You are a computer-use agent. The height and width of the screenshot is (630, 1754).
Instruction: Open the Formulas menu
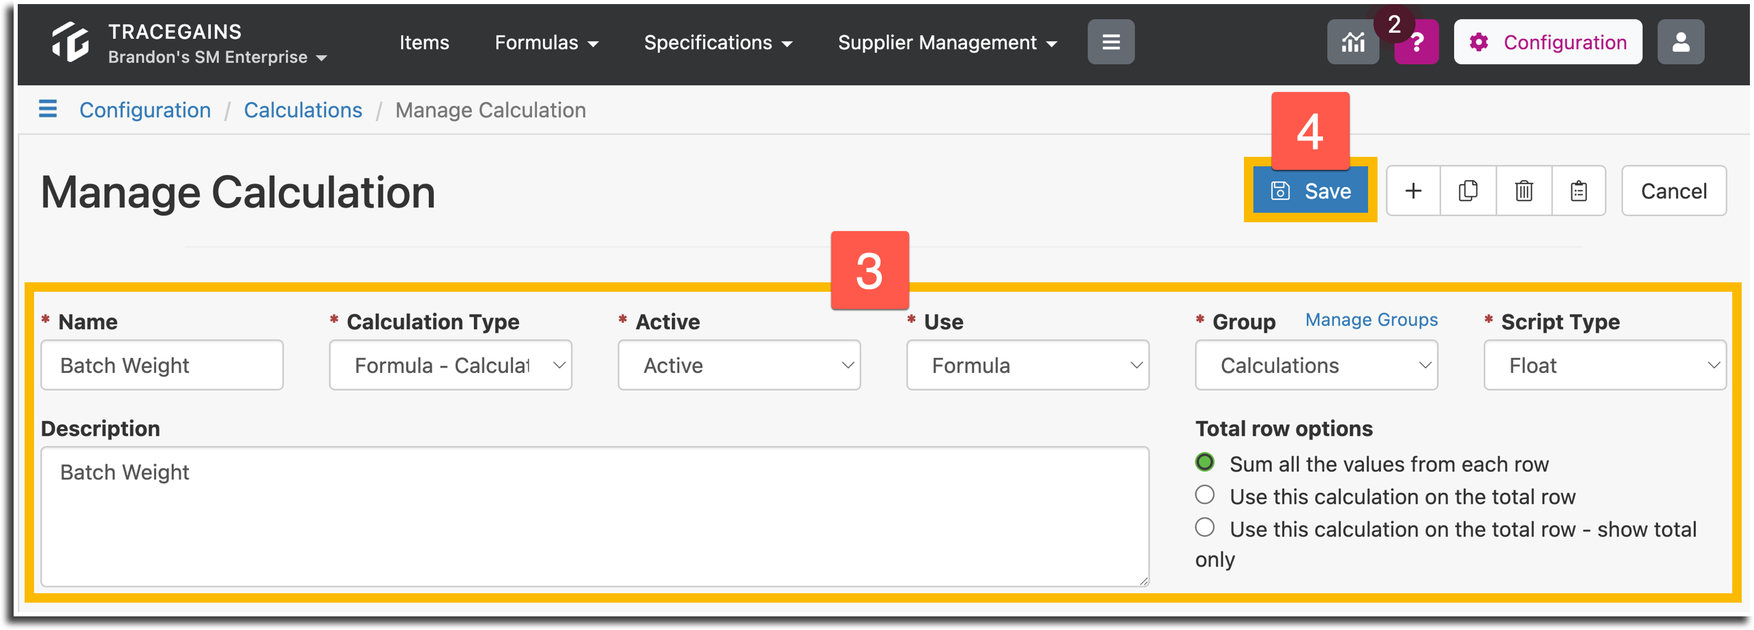pos(546,42)
